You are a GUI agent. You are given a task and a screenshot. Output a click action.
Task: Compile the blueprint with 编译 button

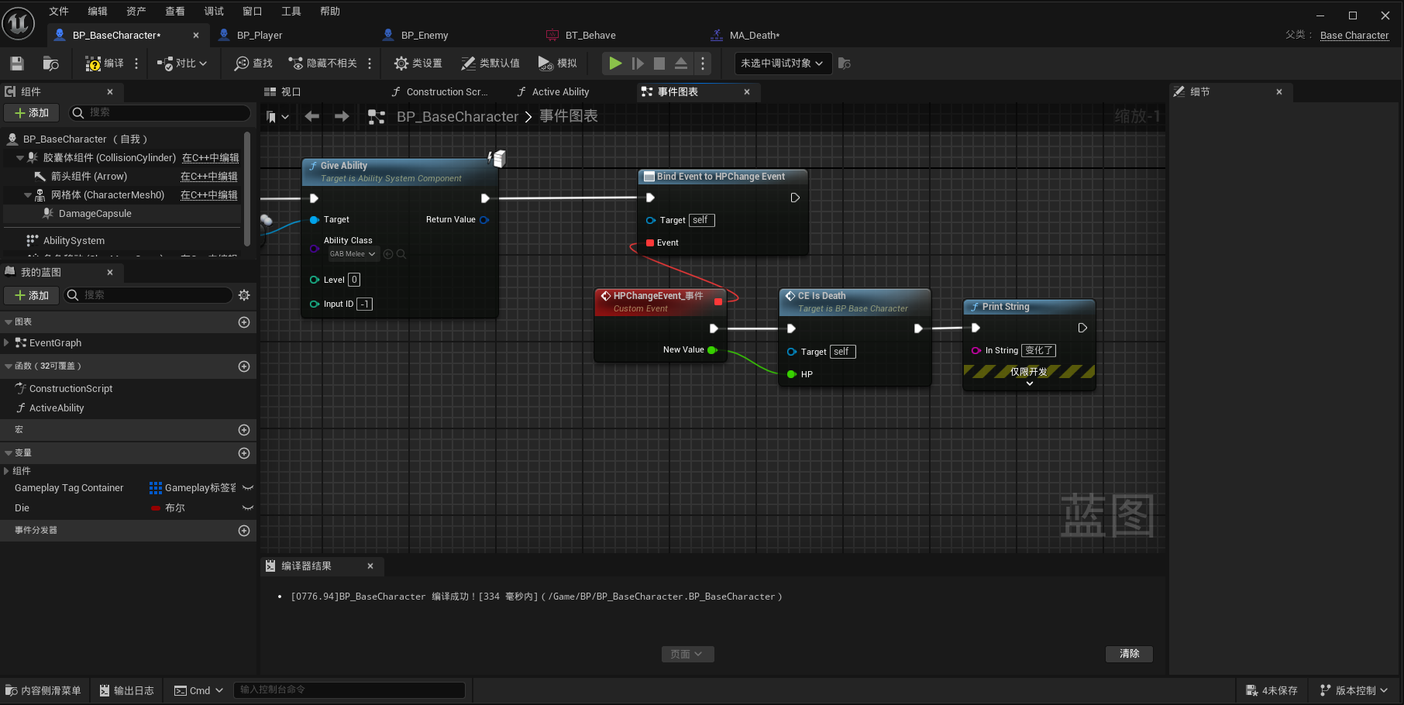click(104, 64)
